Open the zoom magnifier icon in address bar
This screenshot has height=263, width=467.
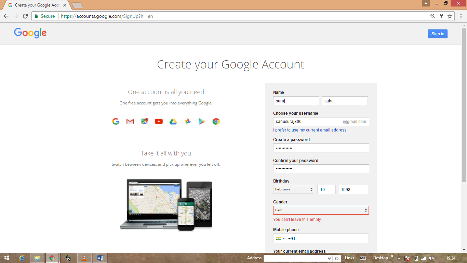[433, 16]
